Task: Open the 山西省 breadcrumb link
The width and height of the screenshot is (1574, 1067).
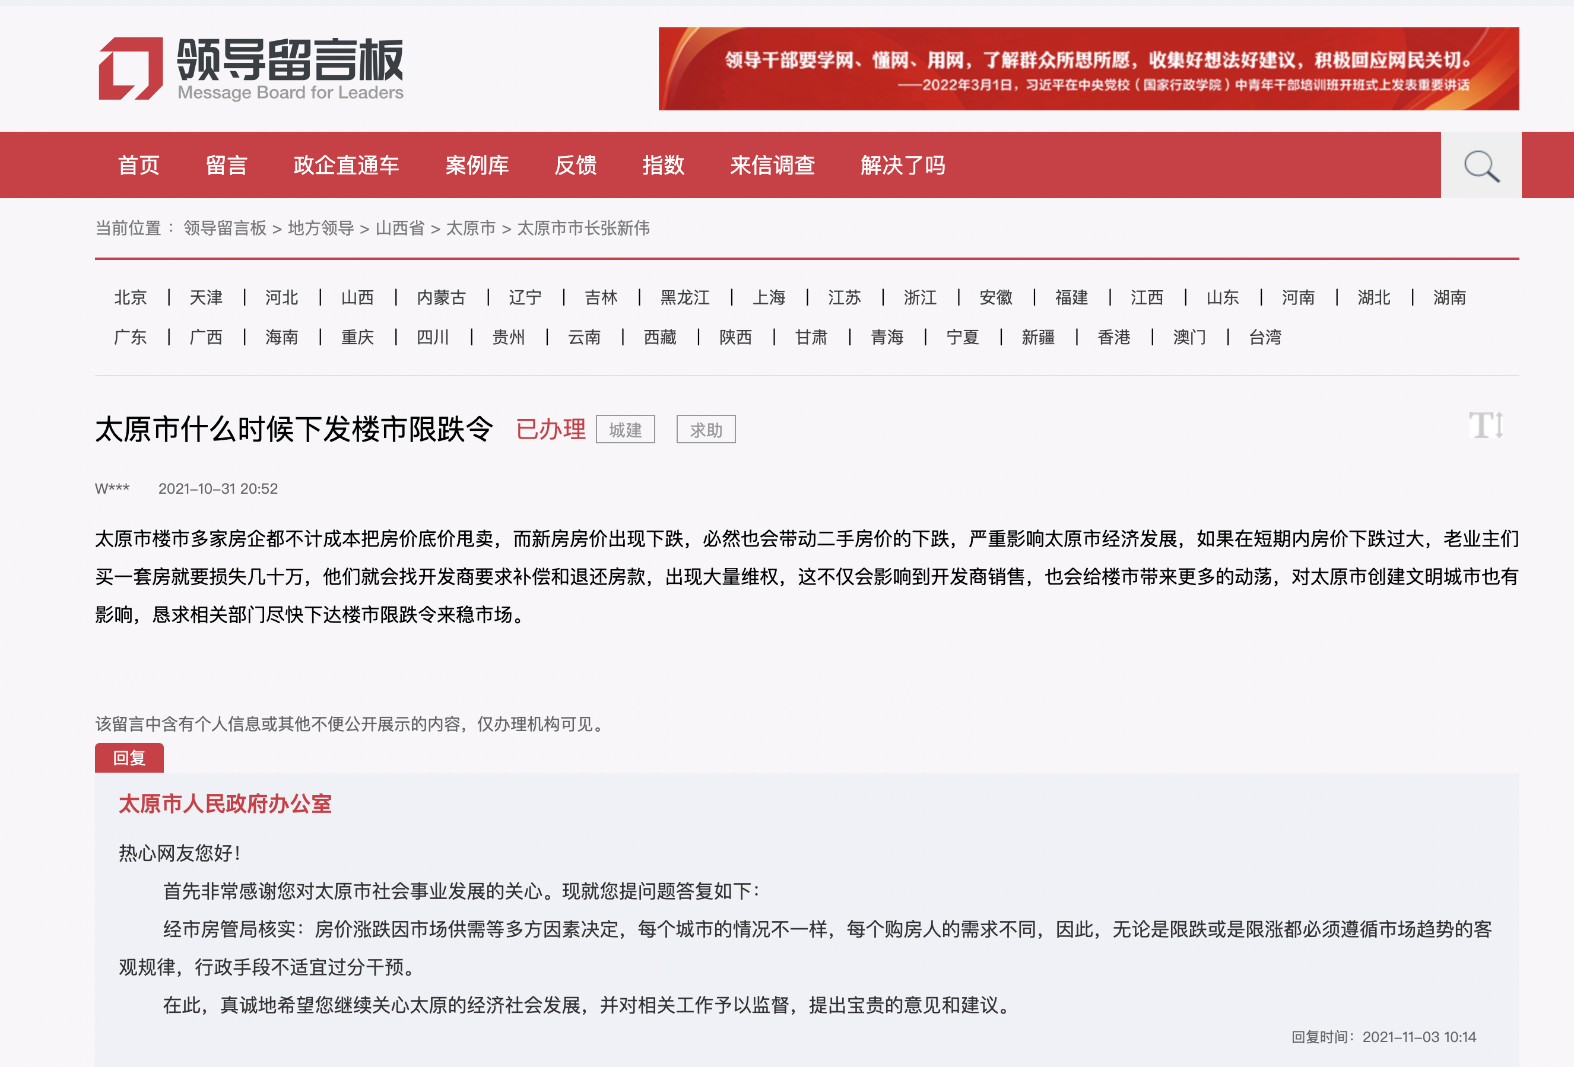Action: (x=400, y=230)
